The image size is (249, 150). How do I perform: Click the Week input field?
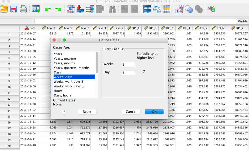128,64
